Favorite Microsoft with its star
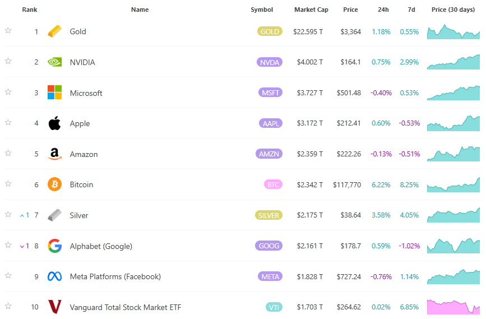The height and width of the screenshot is (319, 486). (x=8, y=92)
